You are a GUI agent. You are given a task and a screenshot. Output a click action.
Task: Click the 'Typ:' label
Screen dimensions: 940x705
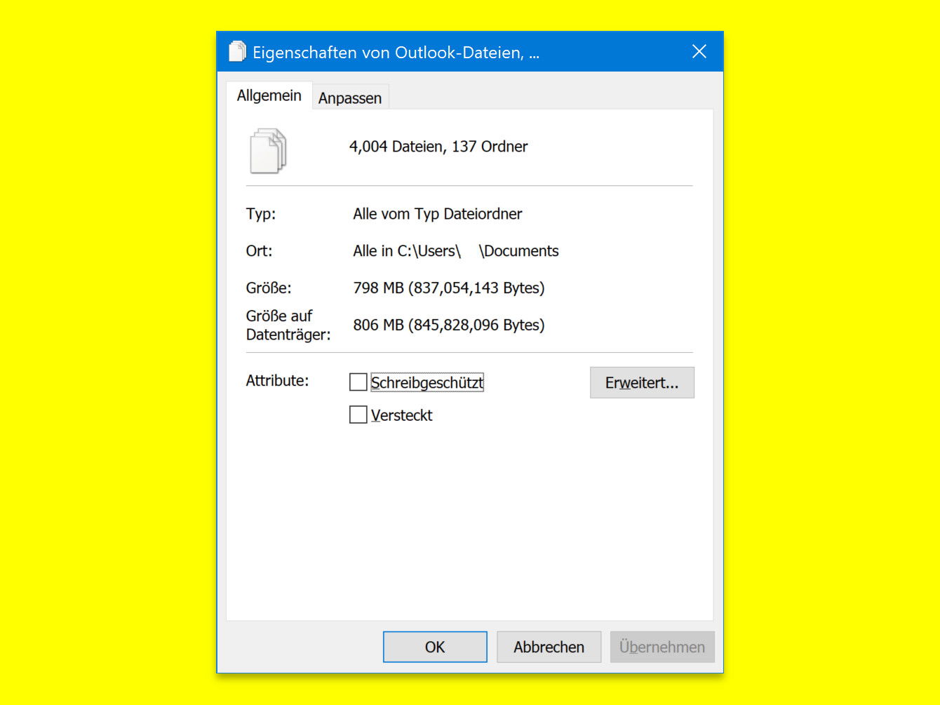point(261,214)
